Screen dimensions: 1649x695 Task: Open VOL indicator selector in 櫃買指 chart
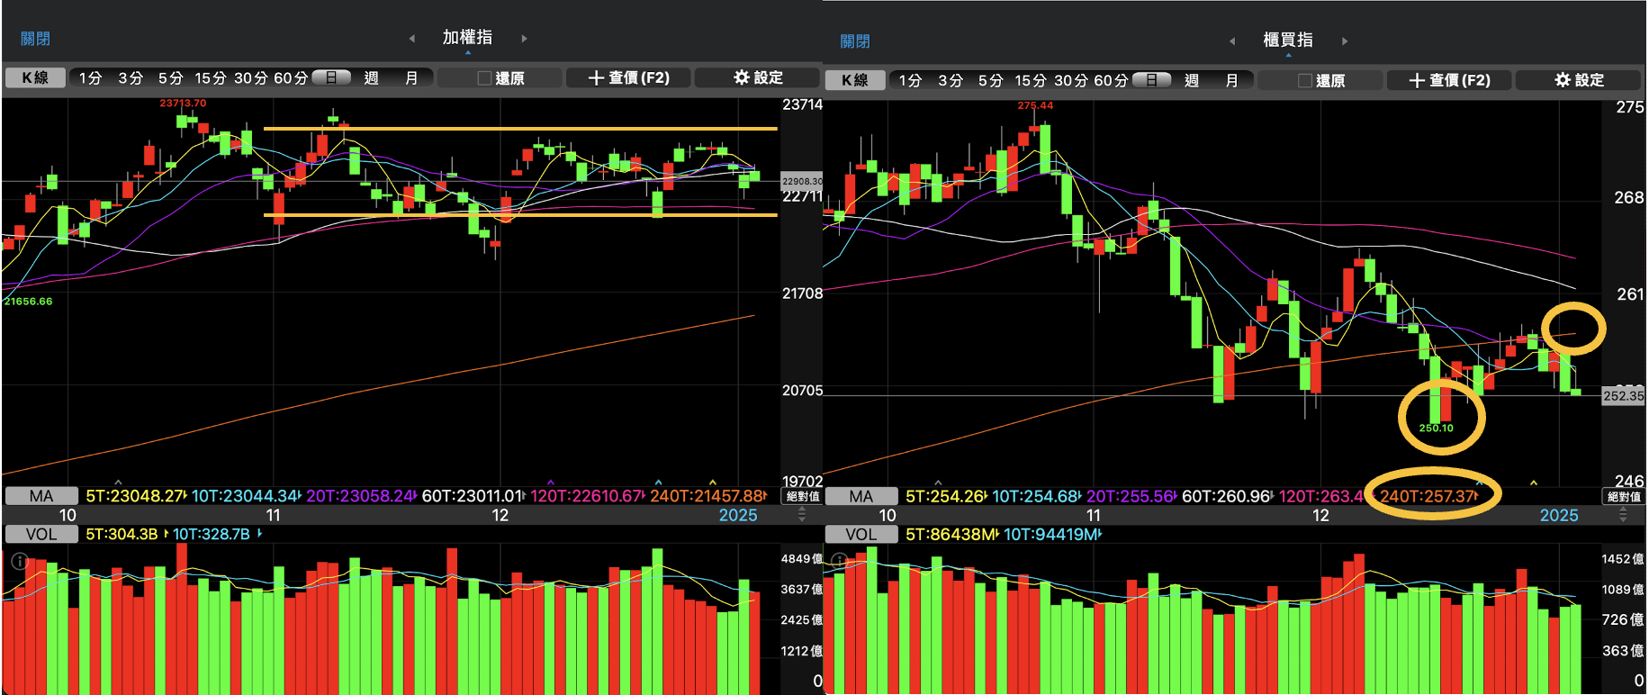click(861, 535)
